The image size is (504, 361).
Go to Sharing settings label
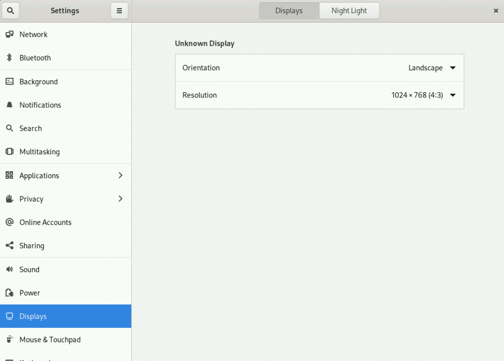pos(32,246)
